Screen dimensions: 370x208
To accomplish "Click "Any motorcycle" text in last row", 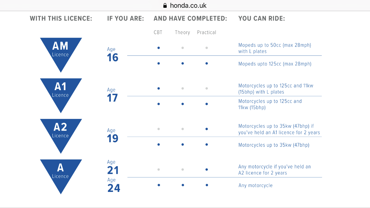I will click(x=255, y=186).
